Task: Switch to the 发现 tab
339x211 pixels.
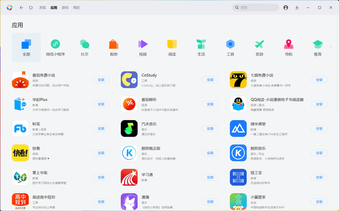Action: [42, 8]
